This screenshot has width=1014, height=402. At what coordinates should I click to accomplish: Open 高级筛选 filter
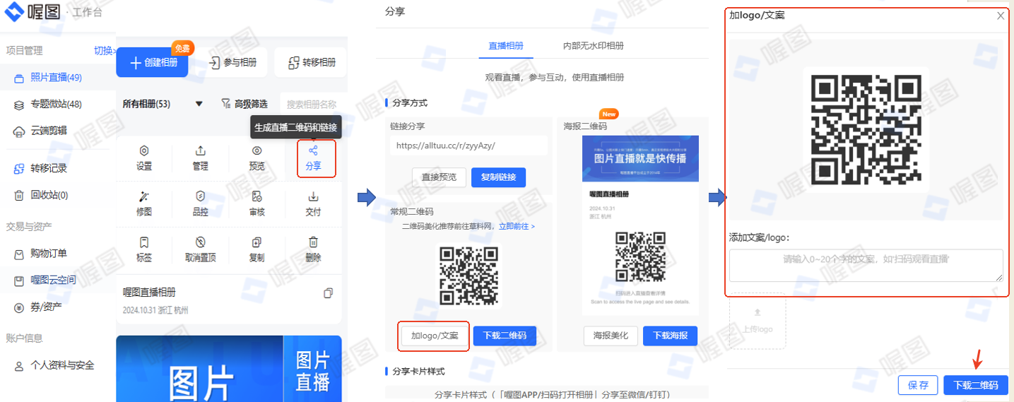[x=244, y=104]
